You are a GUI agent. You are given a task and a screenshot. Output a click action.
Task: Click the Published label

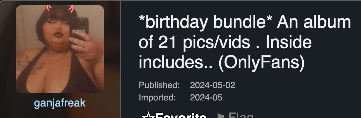point(159,85)
